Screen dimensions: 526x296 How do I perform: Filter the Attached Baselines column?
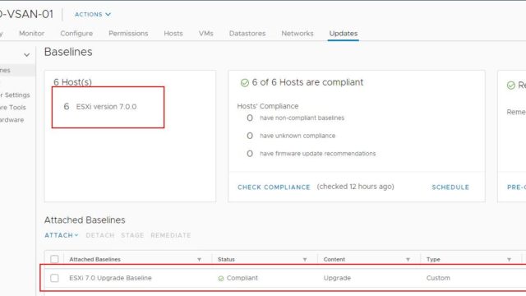click(x=199, y=260)
